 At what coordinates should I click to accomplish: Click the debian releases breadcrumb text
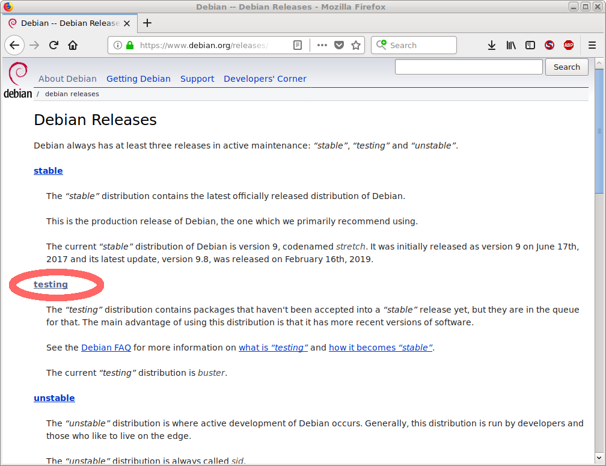pyautogui.click(x=72, y=94)
